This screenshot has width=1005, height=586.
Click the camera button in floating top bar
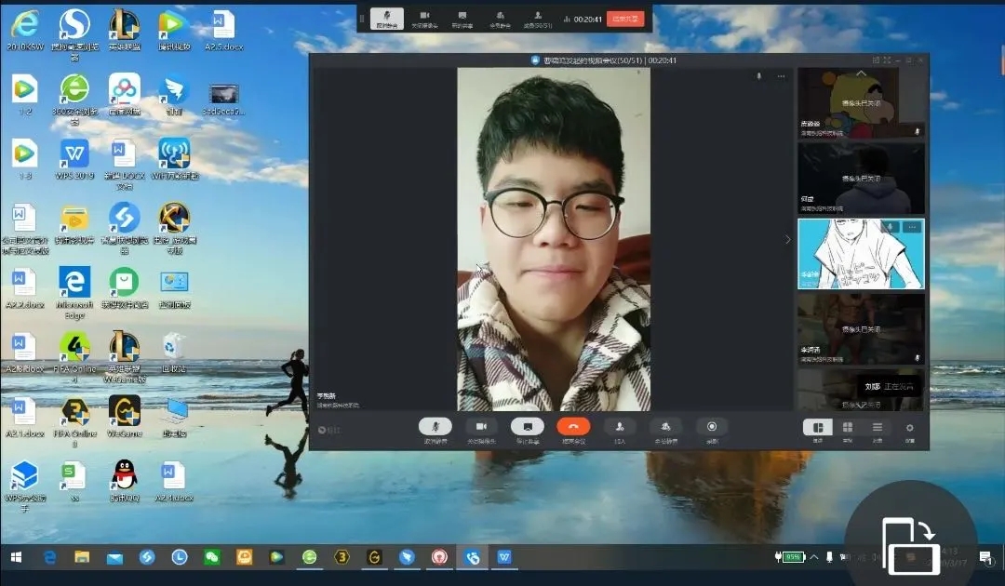pos(424,19)
